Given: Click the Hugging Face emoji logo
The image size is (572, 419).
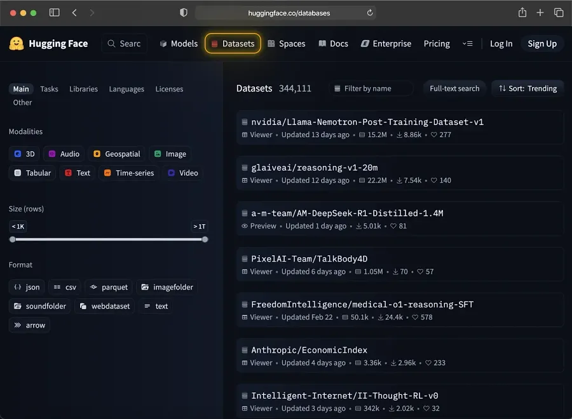Looking at the screenshot, I should tap(17, 43).
